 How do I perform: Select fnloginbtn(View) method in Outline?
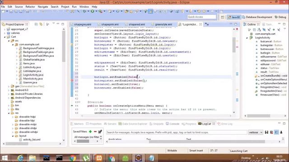pos(273,87)
